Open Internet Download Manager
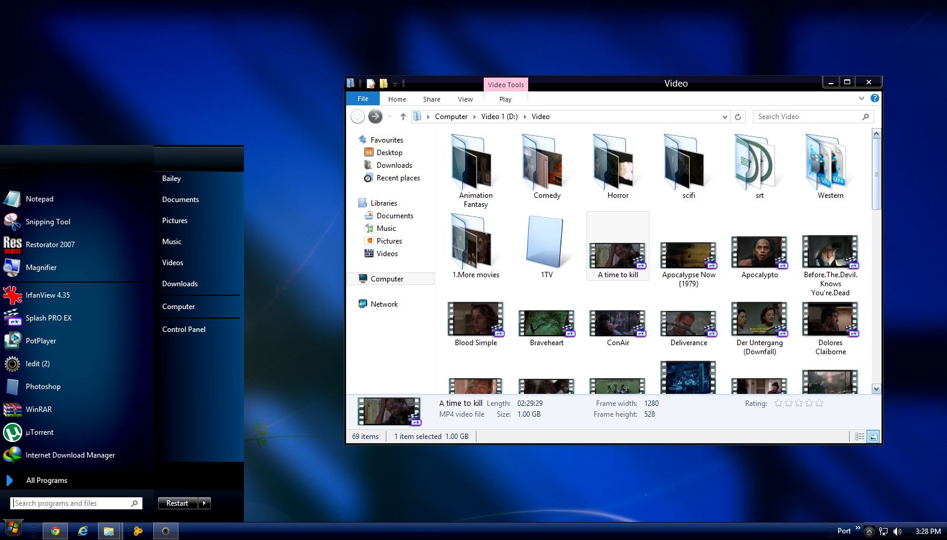The height and width of the screenshot is (540, 947). pos(70,455)
